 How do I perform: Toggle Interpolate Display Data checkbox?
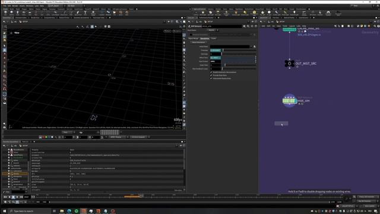click(x=211, y=78)
